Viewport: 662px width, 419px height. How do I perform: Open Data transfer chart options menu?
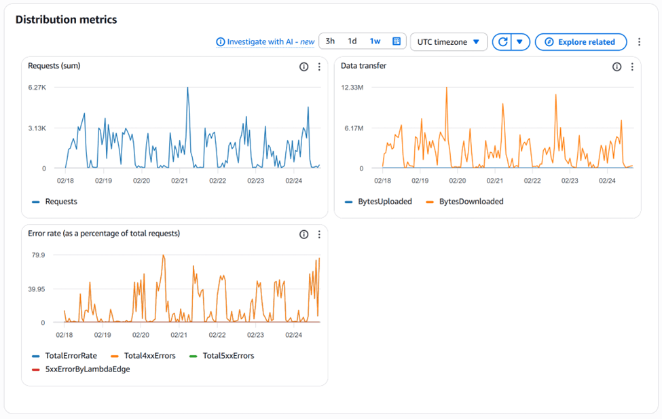(x=632, y=67)
